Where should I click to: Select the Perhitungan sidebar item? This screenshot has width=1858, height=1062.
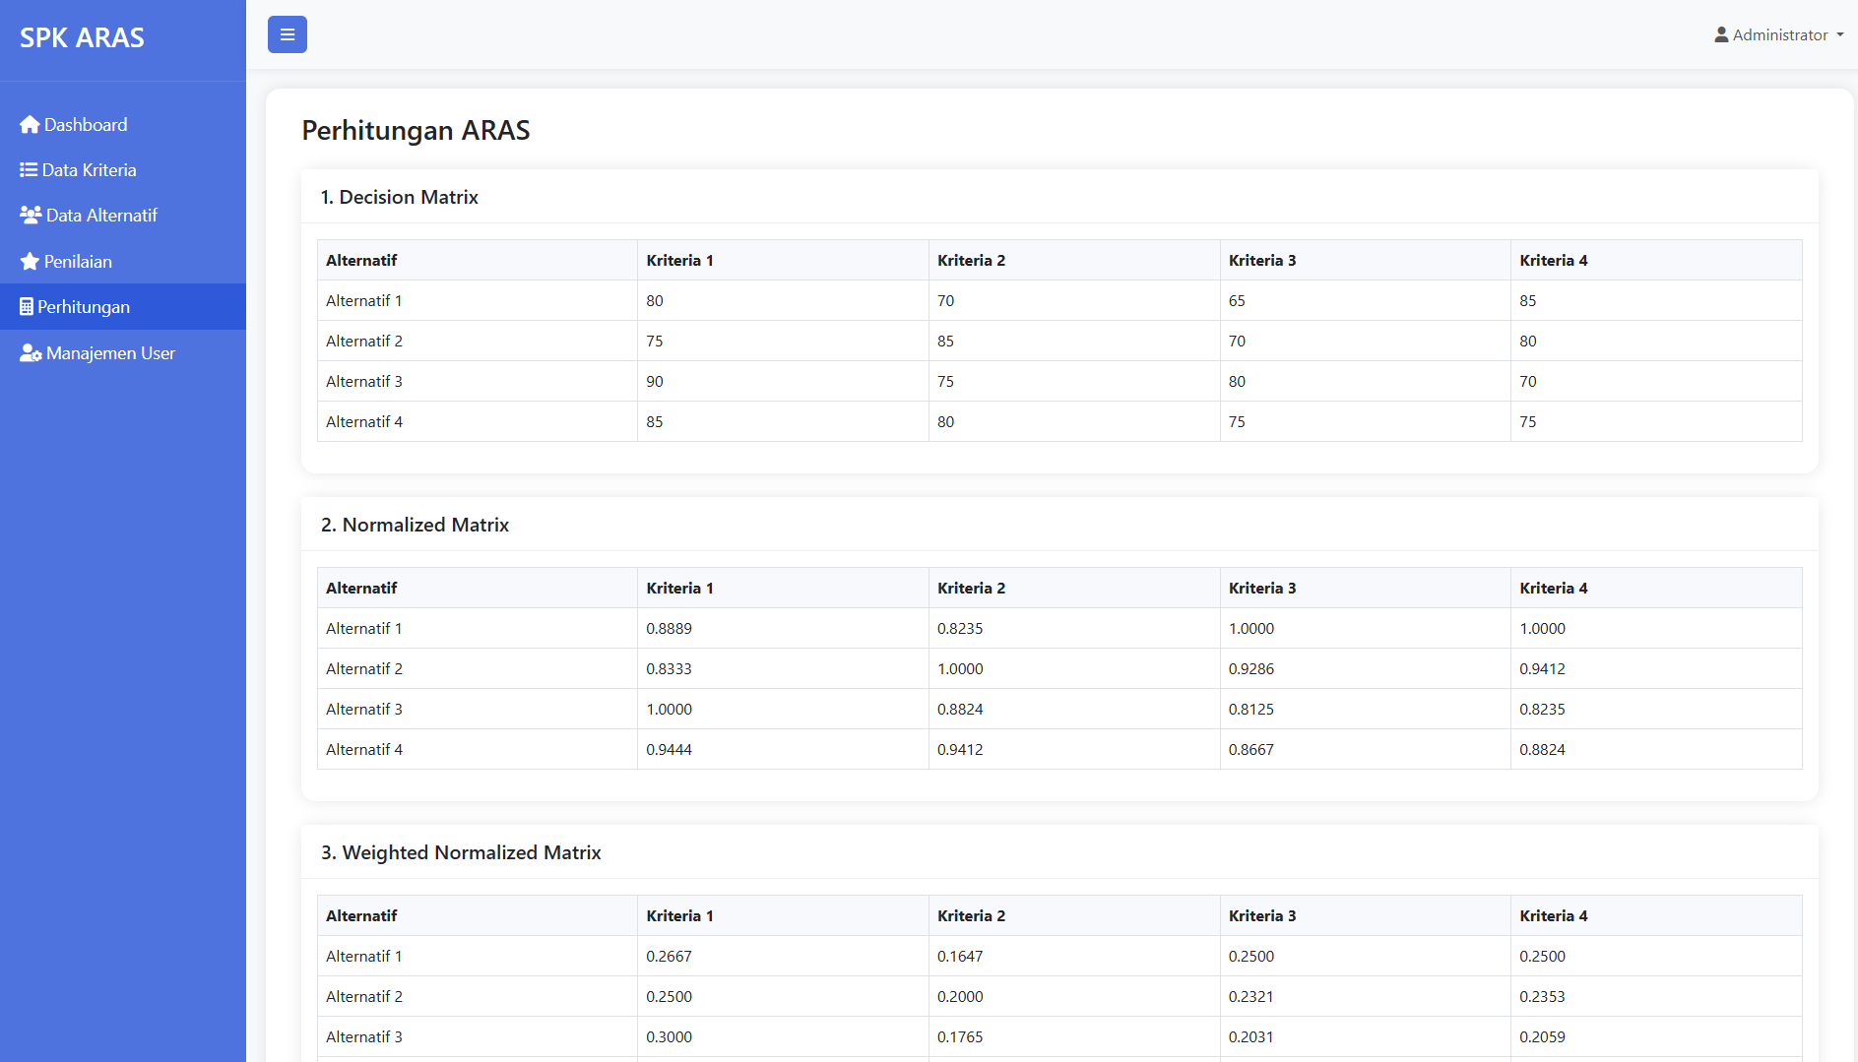point(123,307)
